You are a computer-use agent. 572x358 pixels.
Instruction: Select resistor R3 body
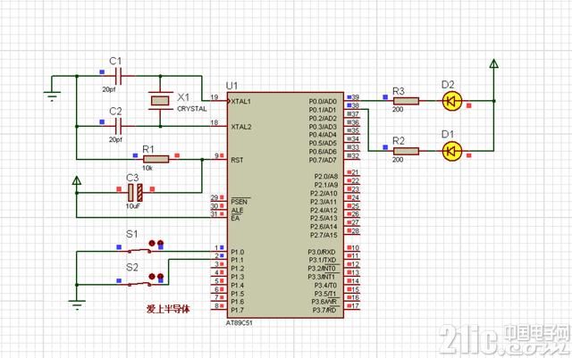click(406, 101)
